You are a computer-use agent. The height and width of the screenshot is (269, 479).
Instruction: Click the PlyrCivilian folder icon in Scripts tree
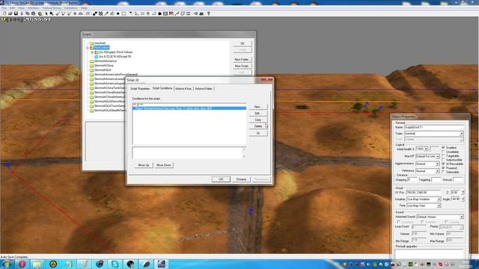point(91,48)
